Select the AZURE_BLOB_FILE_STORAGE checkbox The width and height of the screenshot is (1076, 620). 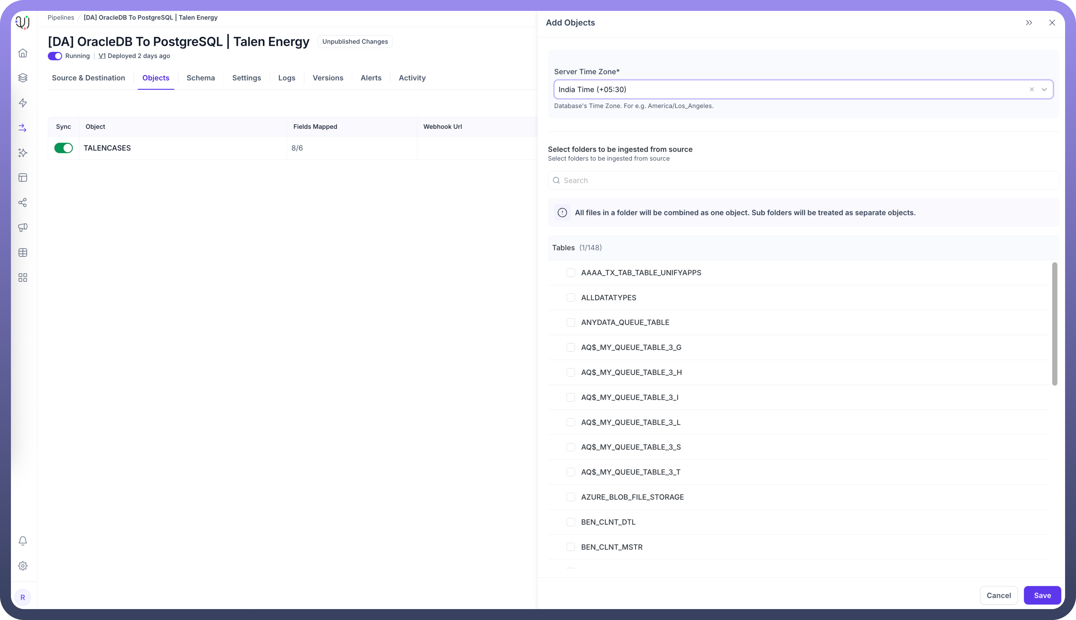tap(570, 497)
